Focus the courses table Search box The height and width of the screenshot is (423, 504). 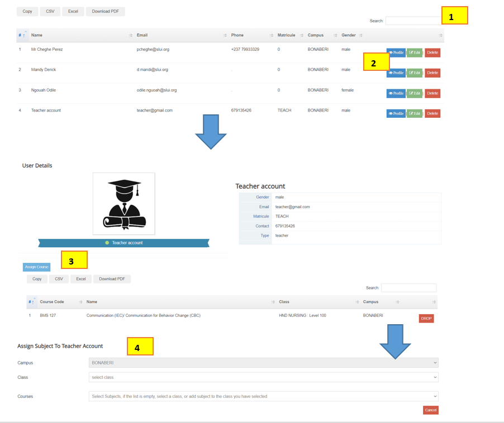pos(408,288)
